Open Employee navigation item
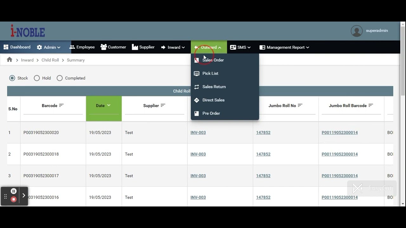This screenshot has height=228, width=406. pyautogui.click(x=82, y=47)
